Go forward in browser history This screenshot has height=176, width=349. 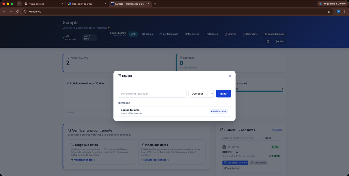11,11
